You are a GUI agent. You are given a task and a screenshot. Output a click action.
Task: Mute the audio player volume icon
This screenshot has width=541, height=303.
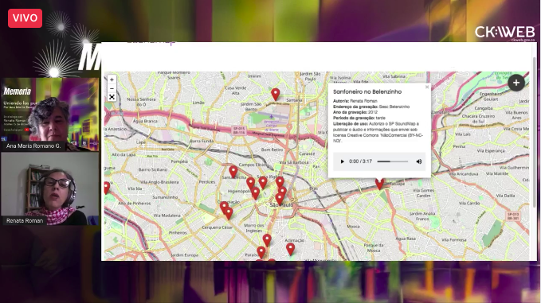(x=419, y=161)
